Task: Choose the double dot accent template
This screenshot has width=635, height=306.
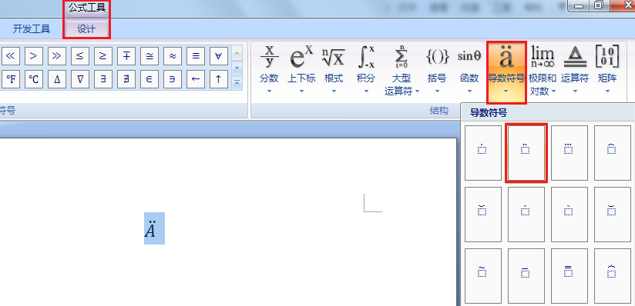Action: [x=526, y=153]
